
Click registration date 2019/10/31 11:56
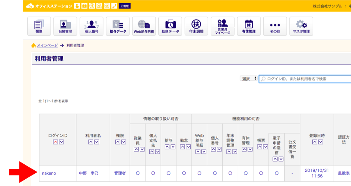(x=317, y=173)
